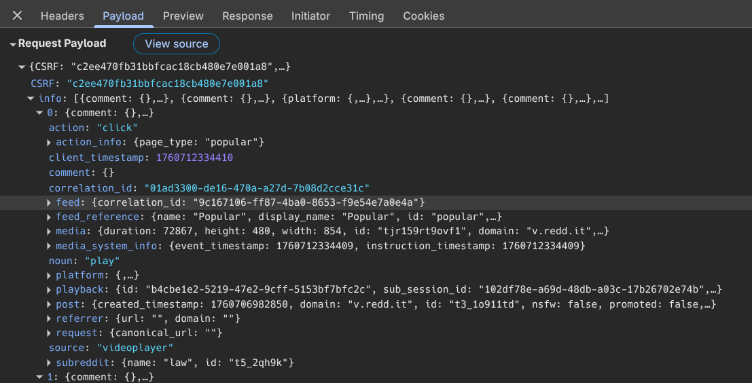This screenshot has width=752, height=383.
Task: Open the Initiator tab
Action: 310,16
